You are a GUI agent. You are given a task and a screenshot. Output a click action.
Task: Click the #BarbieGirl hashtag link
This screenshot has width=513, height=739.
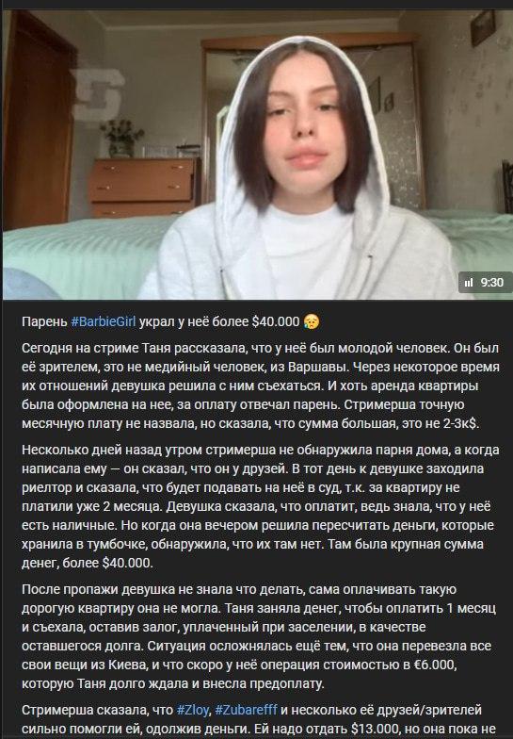pyautogui.click(x=104, y=321)
